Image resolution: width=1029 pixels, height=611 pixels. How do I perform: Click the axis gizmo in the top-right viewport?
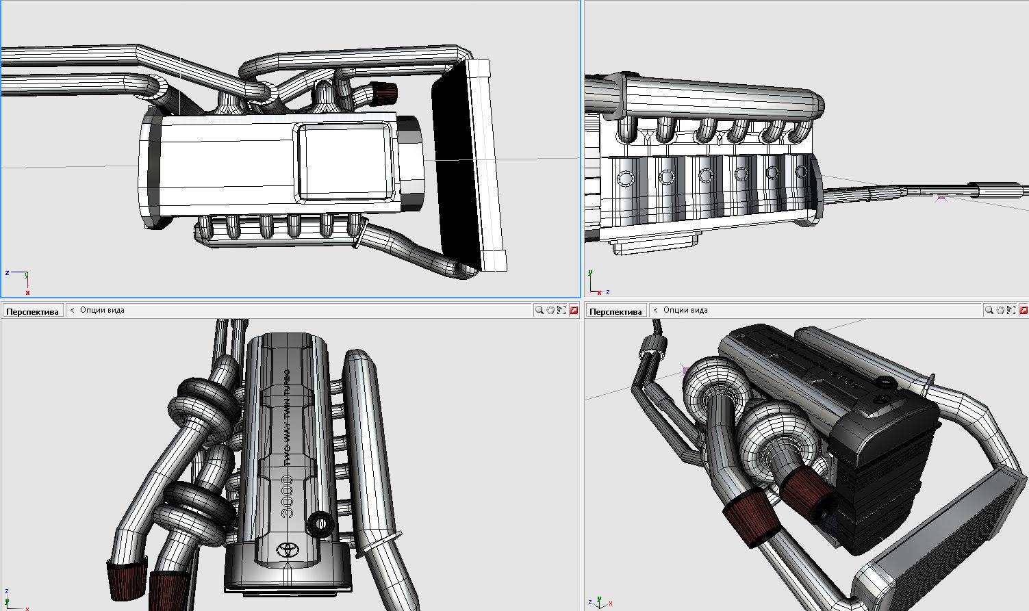(598, 283)
